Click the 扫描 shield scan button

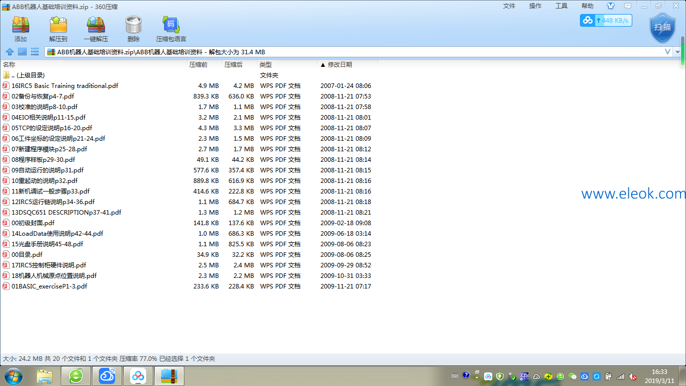click(662, 28)
